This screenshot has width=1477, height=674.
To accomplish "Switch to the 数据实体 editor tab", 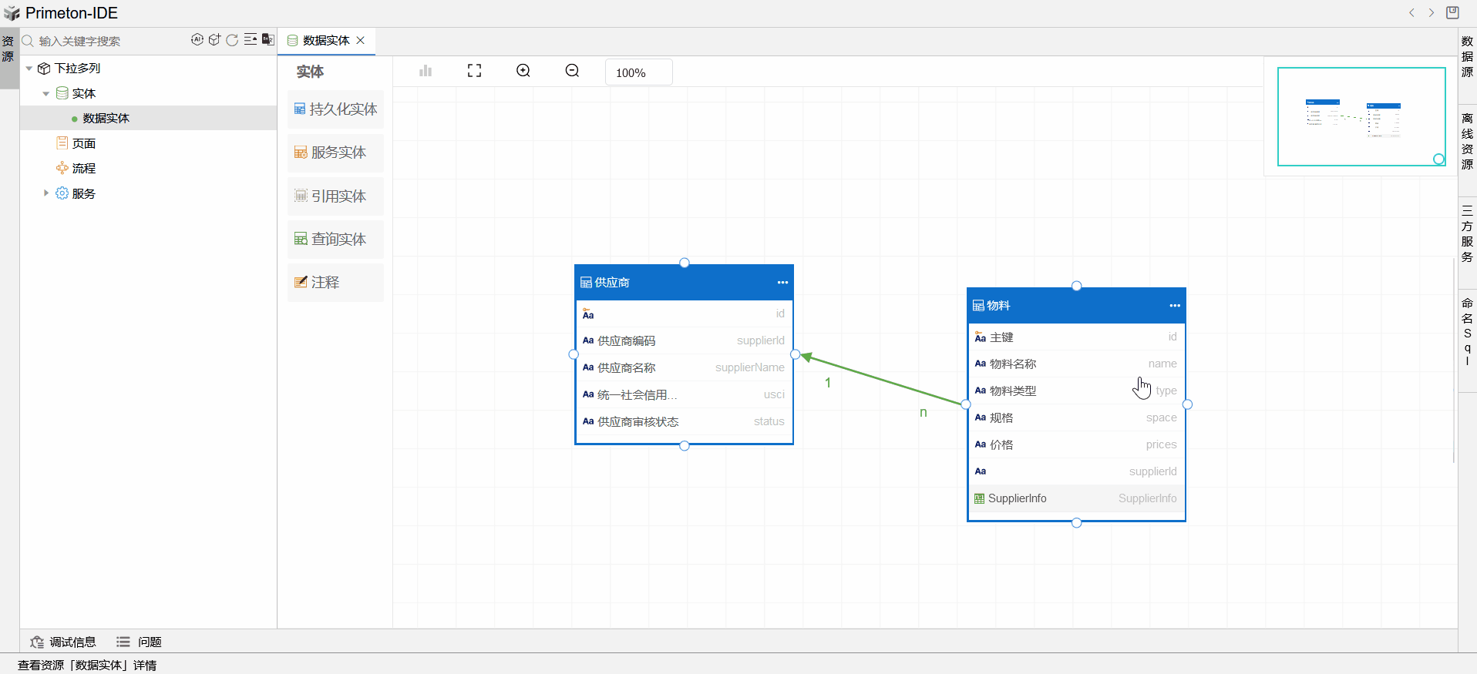I will pyautogui.click(x=326, y=40).
